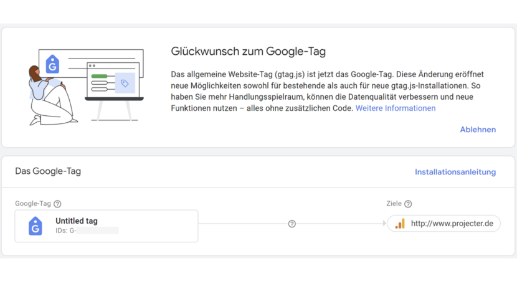Image resolution: width=517 pixels, height=291 pixels.
Task: Click the Ablehnen button
Action: (x=478, y=130)
